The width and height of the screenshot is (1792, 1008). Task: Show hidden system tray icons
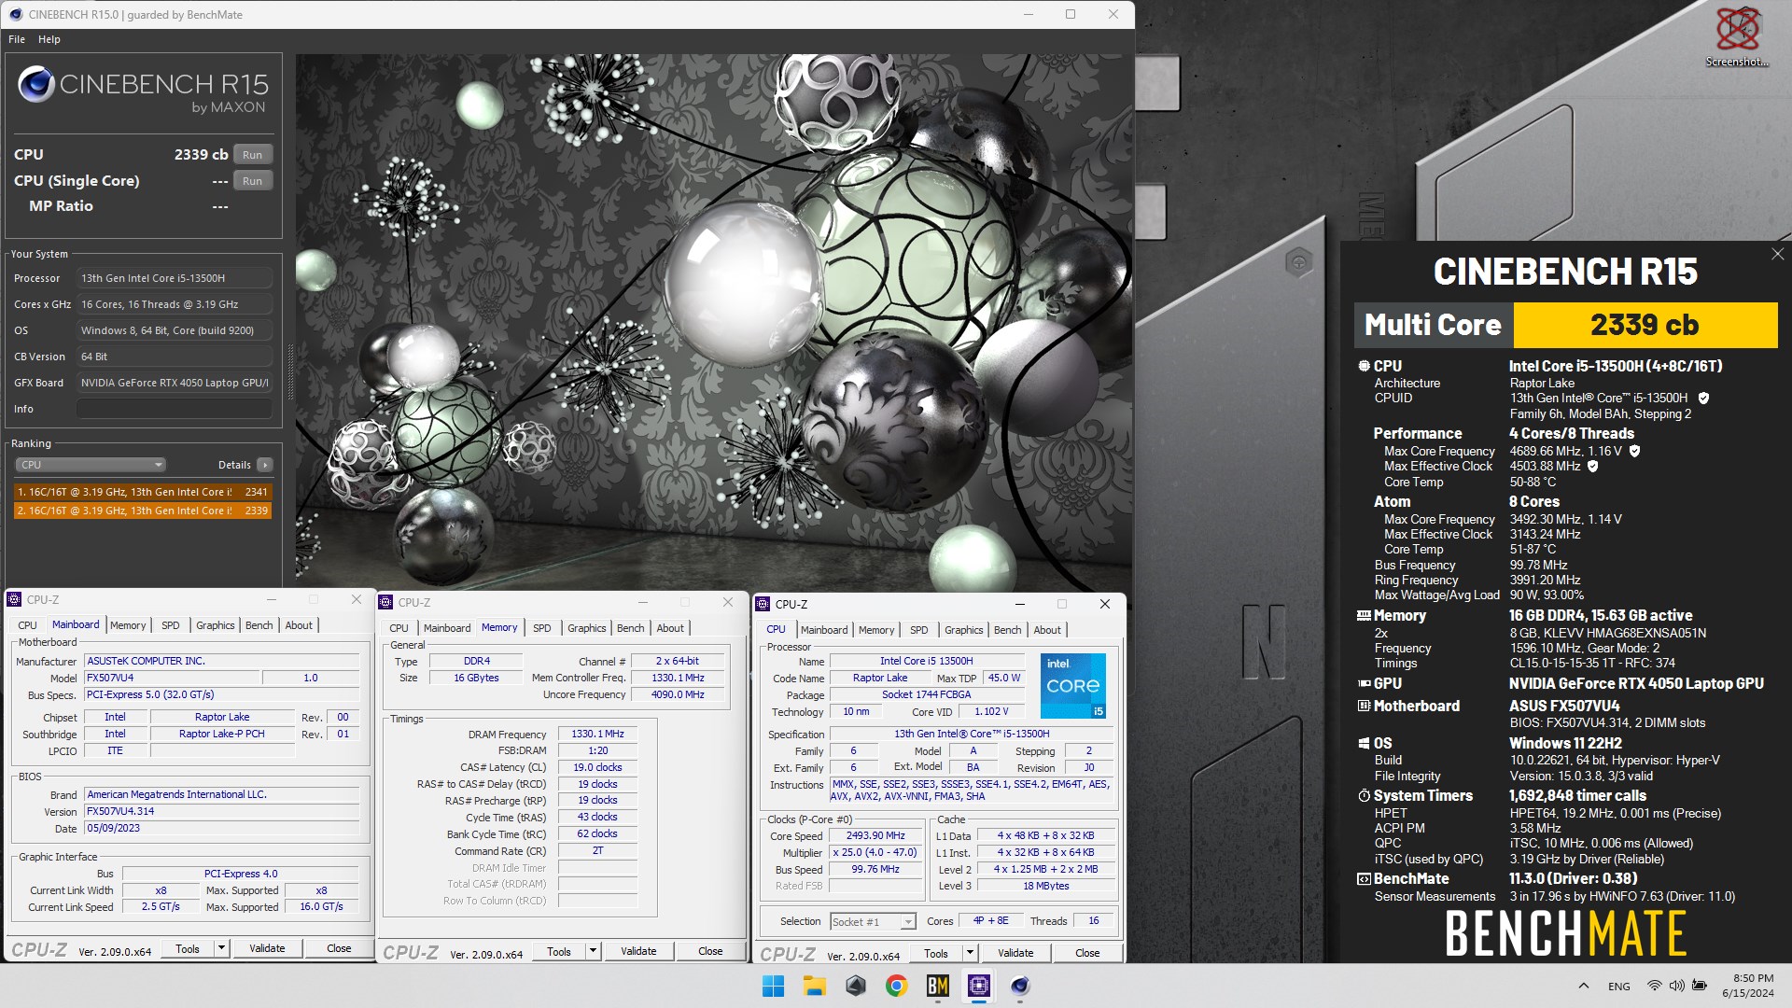tap(1583, 986)
